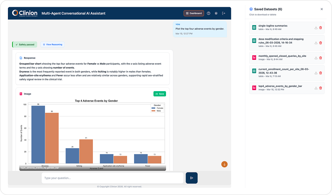Viewport: 332px width, 195px height.
Task: Download the single-logline summaries dataset
Action: [316, 28]
